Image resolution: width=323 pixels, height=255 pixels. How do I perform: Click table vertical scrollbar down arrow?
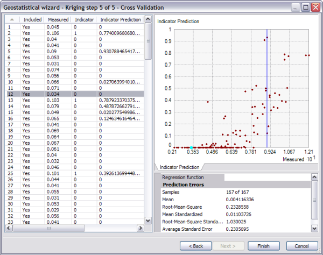point(148,221)
